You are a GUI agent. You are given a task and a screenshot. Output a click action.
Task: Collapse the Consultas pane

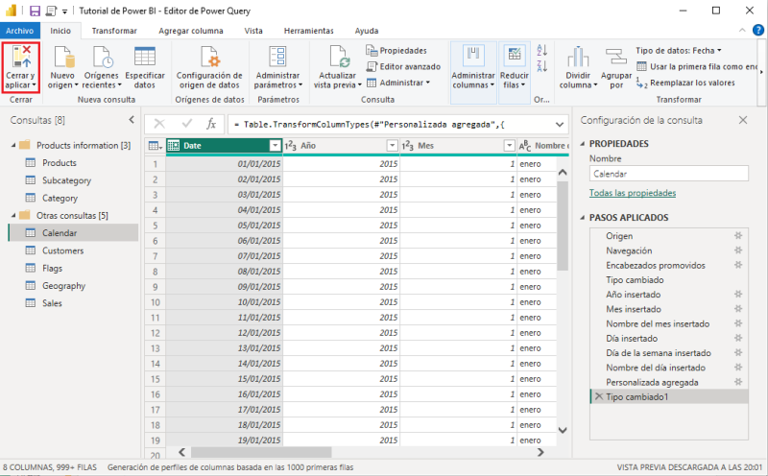pyautogui.click(x=132, y=120)
